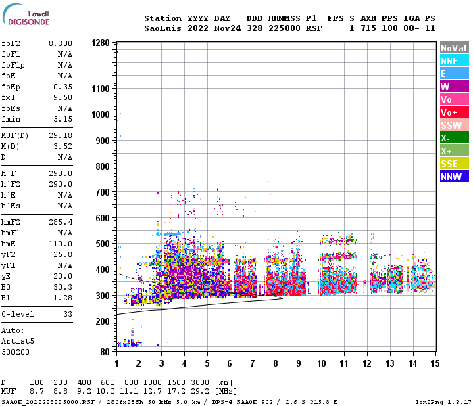The image size is (473, 406).
Task: Click the hmF2 value 285.4
Action: click(x=60, y=223)
